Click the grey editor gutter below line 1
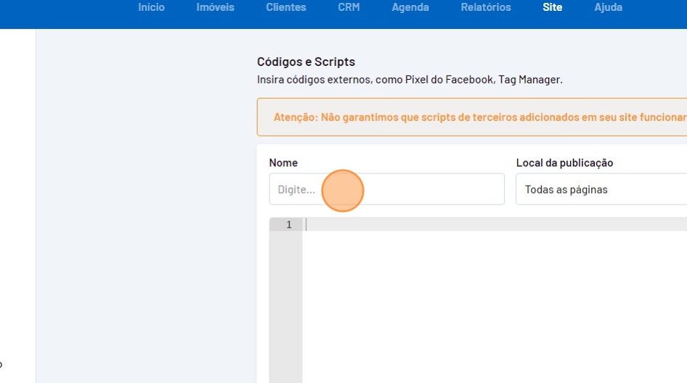The width and height of the screenshot is (687, 383). 285,305
